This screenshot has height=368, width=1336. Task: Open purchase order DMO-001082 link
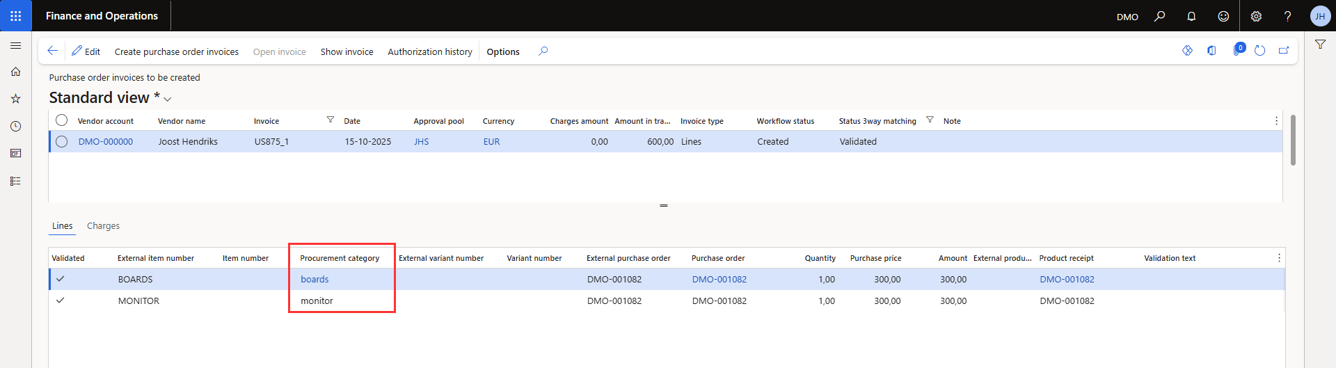pos(719,280)
